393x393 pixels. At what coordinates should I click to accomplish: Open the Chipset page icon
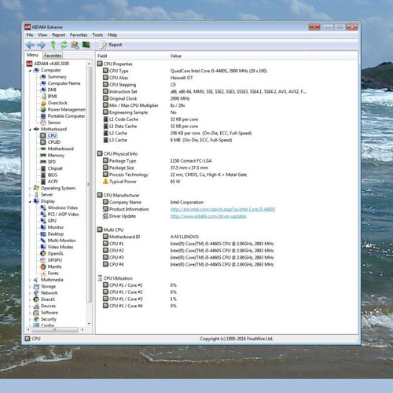[43, 168]
